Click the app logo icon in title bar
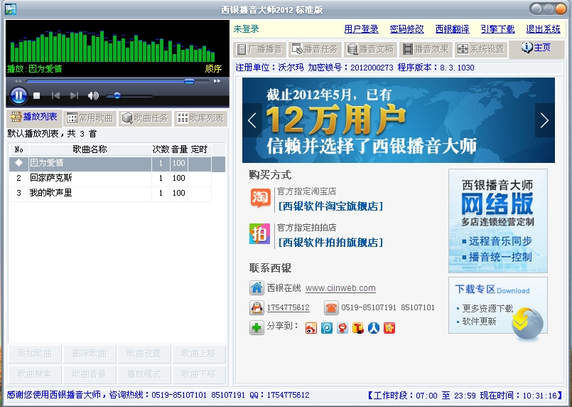This screenshot has height=407, width=572. click(x=10, y=9)
